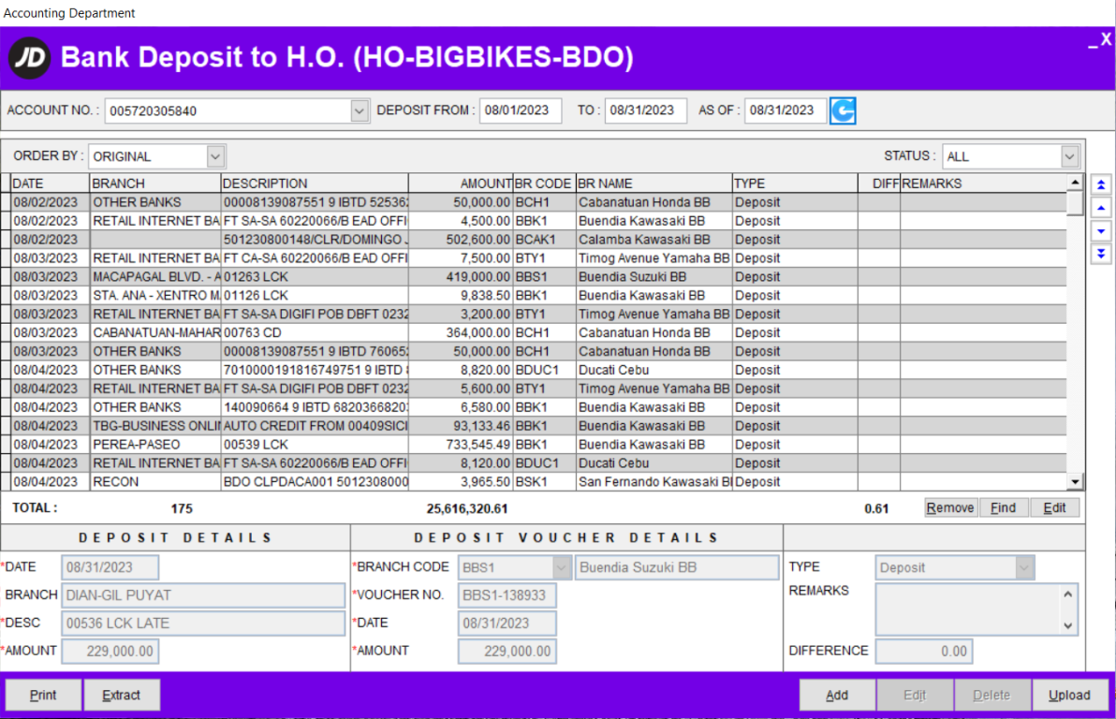Click the Remove button

(x=950, y=507)
